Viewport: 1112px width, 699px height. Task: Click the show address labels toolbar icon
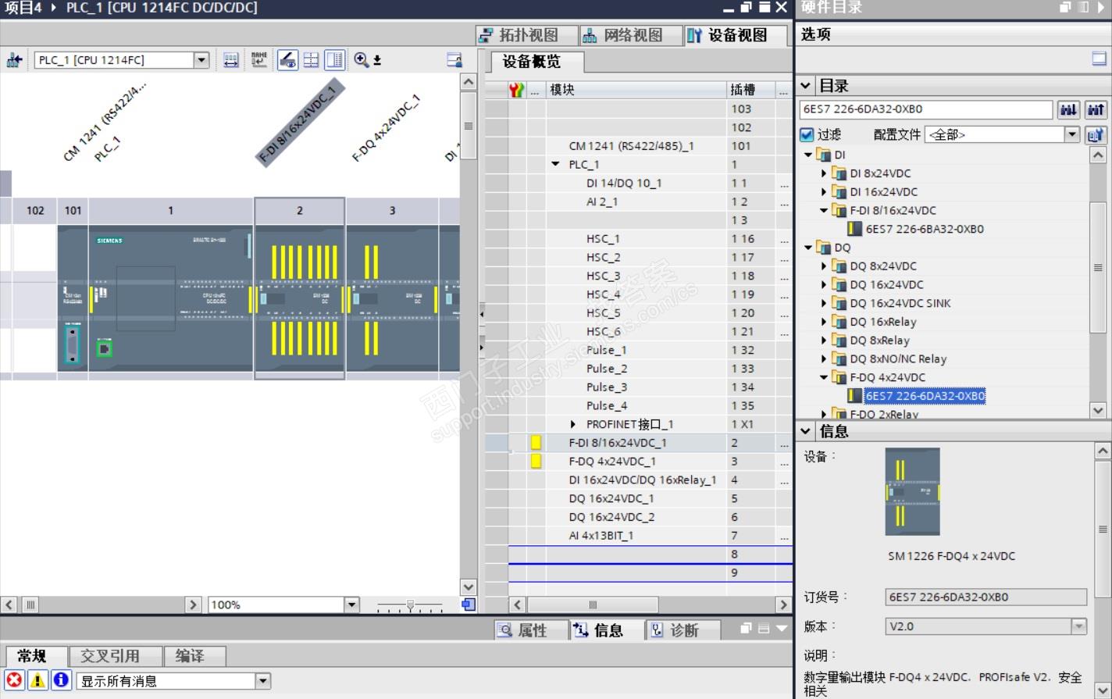(x=231, y=60)
